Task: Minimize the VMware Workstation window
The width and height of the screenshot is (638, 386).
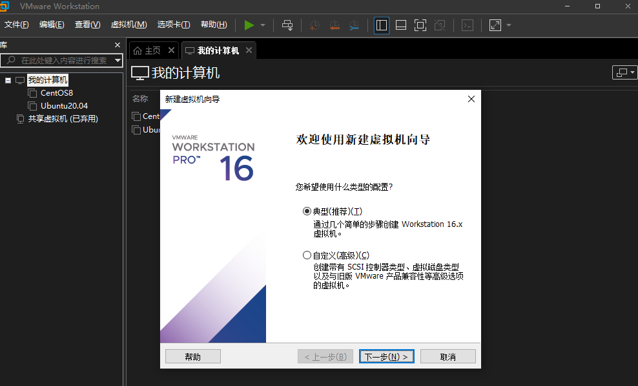Action: (567, 6)
